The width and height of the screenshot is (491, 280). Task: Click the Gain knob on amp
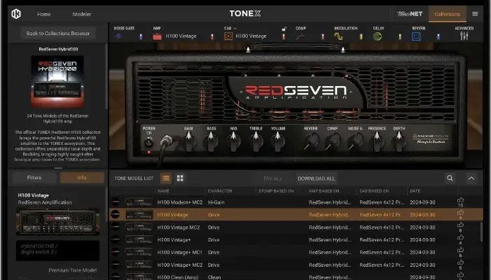click(188, 141)
